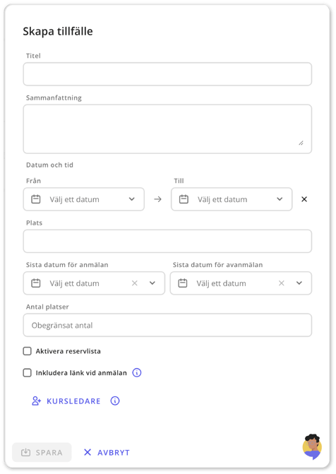This screenshot has height=474, width=336.
Task: Add a Kursledare
Action: (66, 401)
